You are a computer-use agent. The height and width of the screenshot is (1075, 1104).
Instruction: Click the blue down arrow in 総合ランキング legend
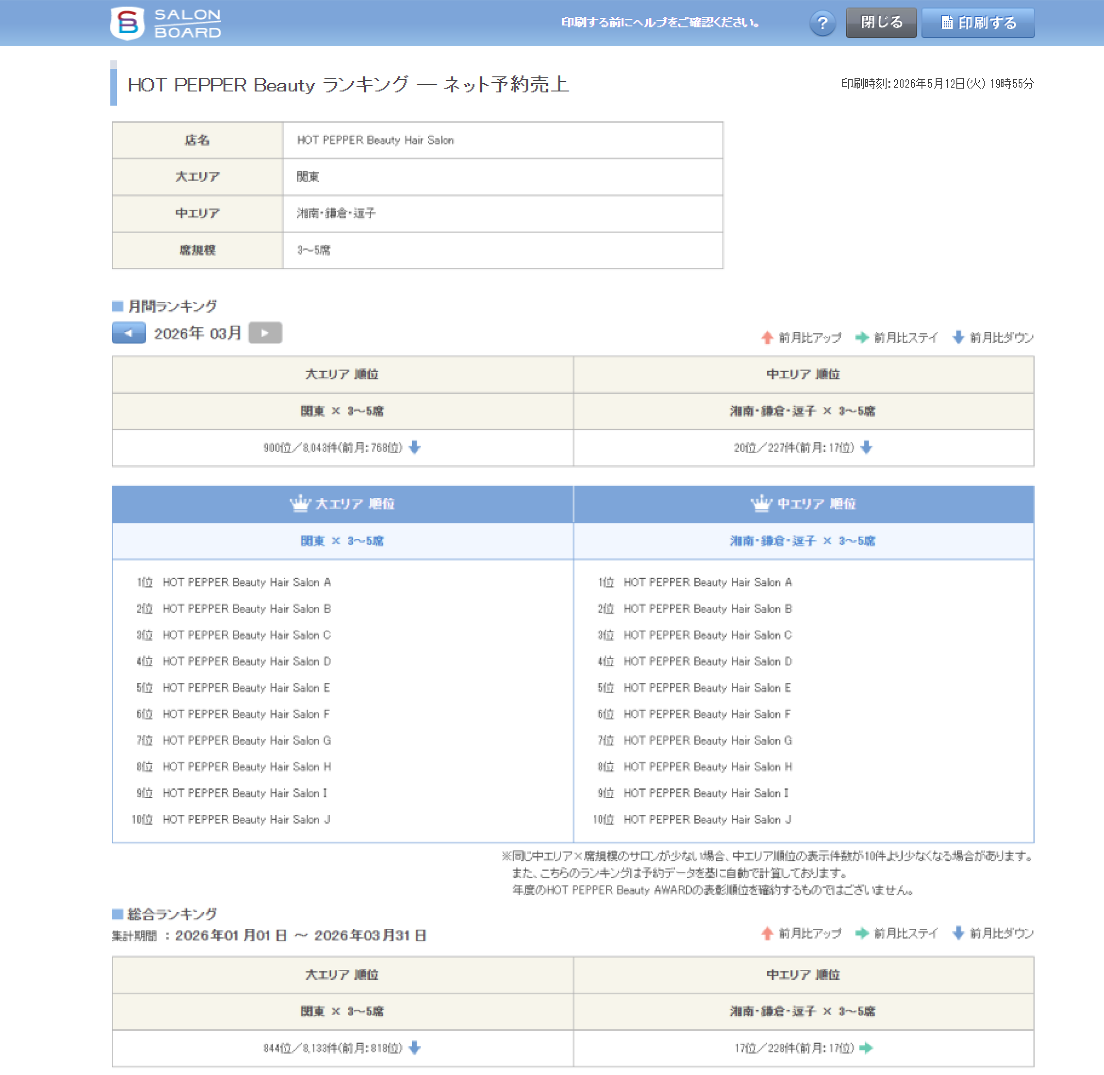958,933
